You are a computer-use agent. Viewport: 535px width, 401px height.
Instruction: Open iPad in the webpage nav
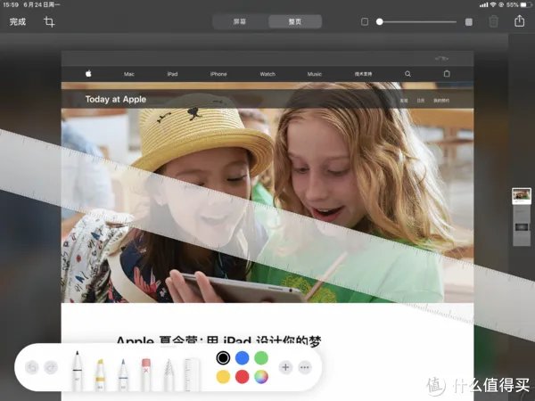click(172, 74)
